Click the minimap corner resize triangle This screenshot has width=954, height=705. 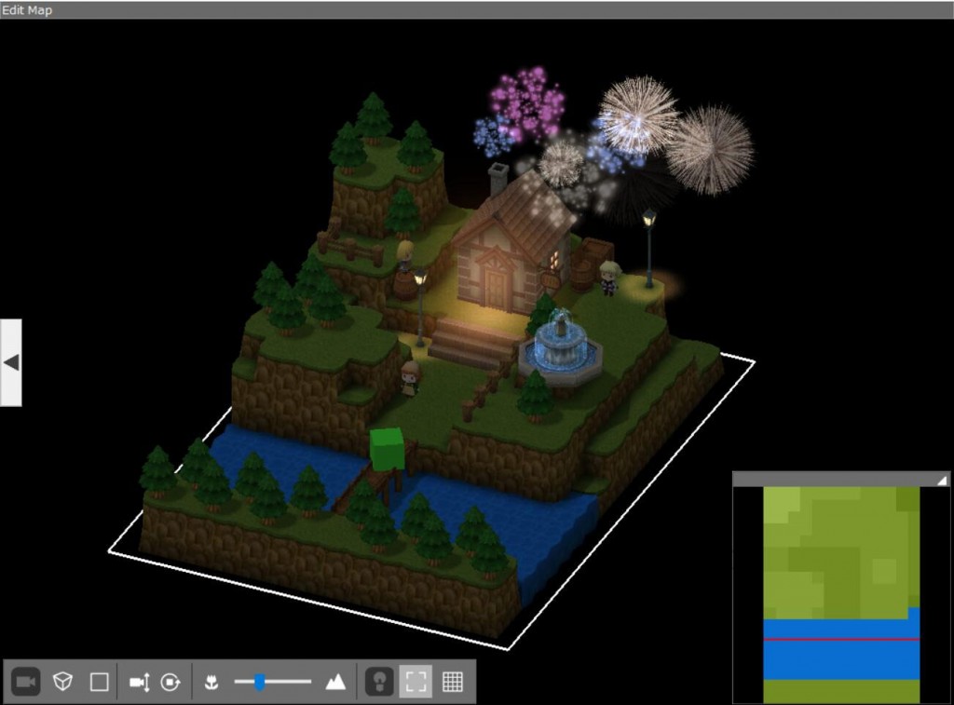coord(942,480)
